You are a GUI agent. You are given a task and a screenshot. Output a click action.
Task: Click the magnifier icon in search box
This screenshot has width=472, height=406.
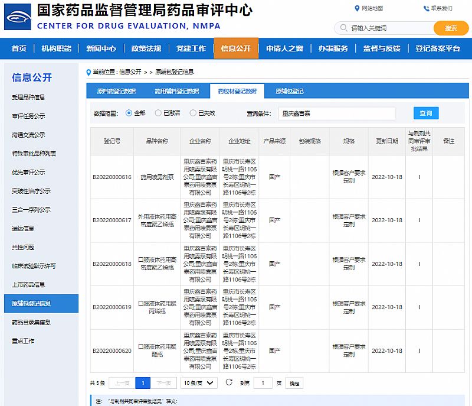pos(343,28)
